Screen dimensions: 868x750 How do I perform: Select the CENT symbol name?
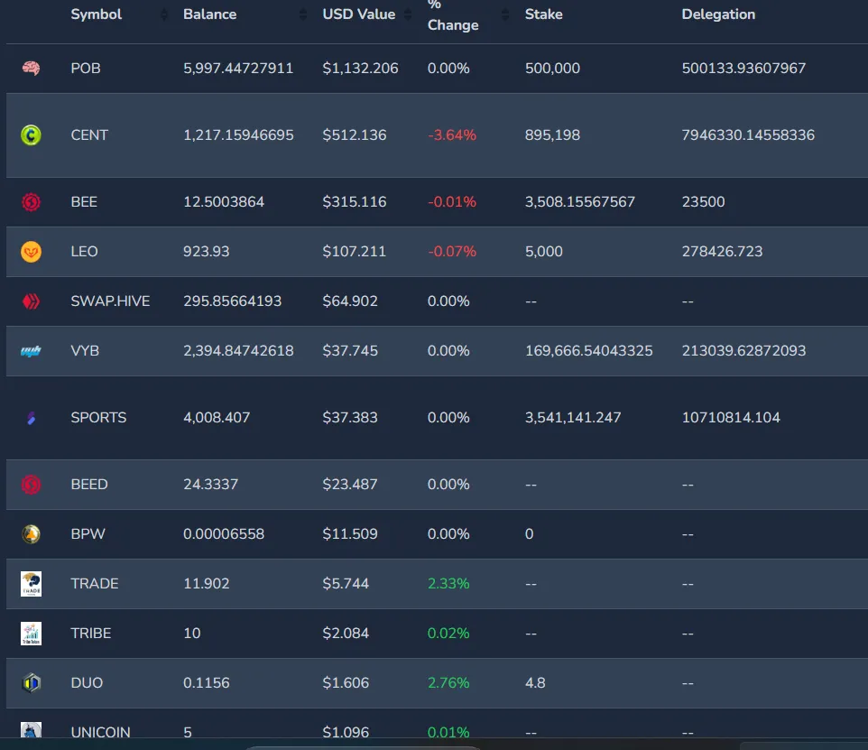pyautogui.click(x=89, y=135)
